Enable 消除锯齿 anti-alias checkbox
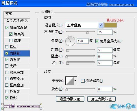 pyautogui.click(x=83, y=81)
